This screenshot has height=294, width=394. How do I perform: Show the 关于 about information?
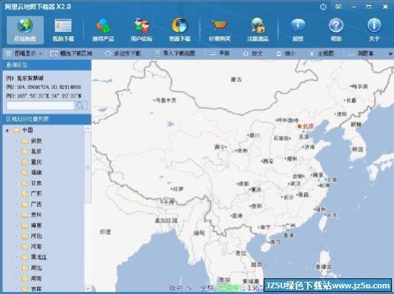tap(374, 30)
